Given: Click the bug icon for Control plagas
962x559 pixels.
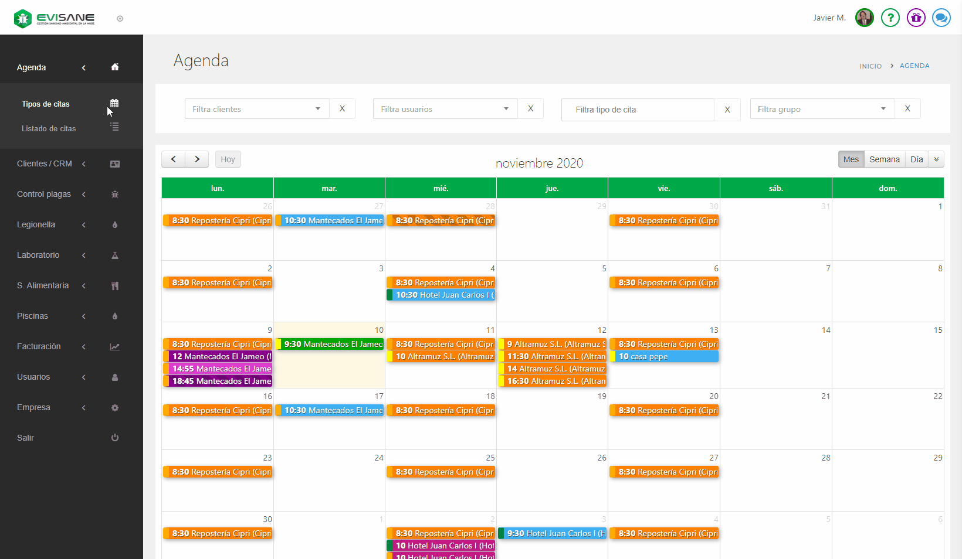Looking at the screenshot, I should click(x=115, y=195).
